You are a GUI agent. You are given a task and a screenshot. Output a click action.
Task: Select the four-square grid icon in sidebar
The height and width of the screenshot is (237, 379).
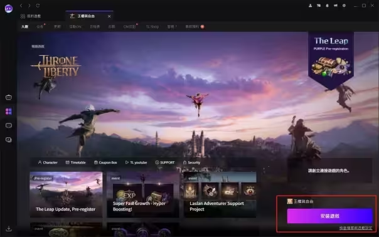9,112
